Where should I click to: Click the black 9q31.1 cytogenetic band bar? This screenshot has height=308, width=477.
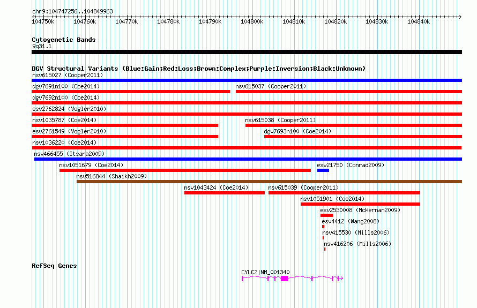[x=247, y=52]
